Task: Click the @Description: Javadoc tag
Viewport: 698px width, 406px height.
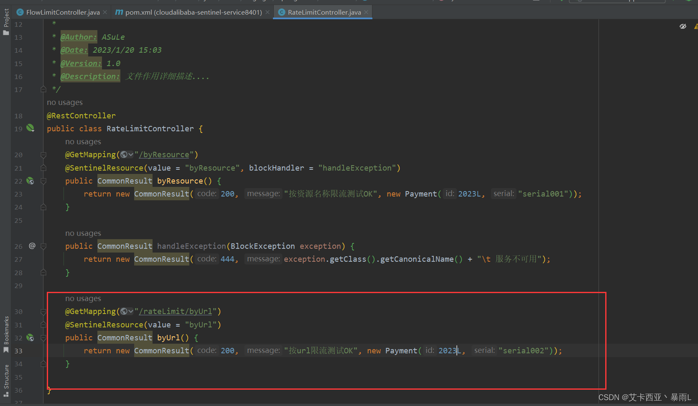Action: coord(90,76)
